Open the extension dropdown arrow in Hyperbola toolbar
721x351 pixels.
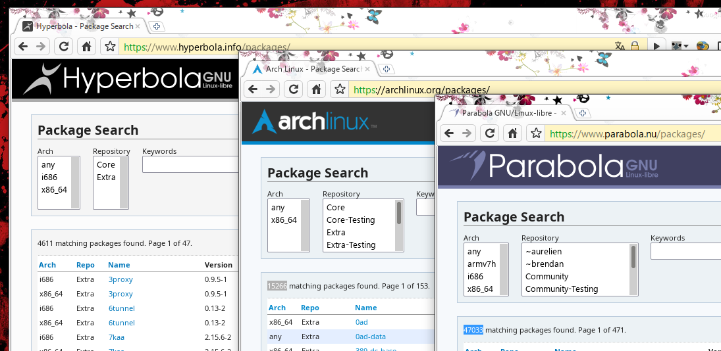[685, 47]
